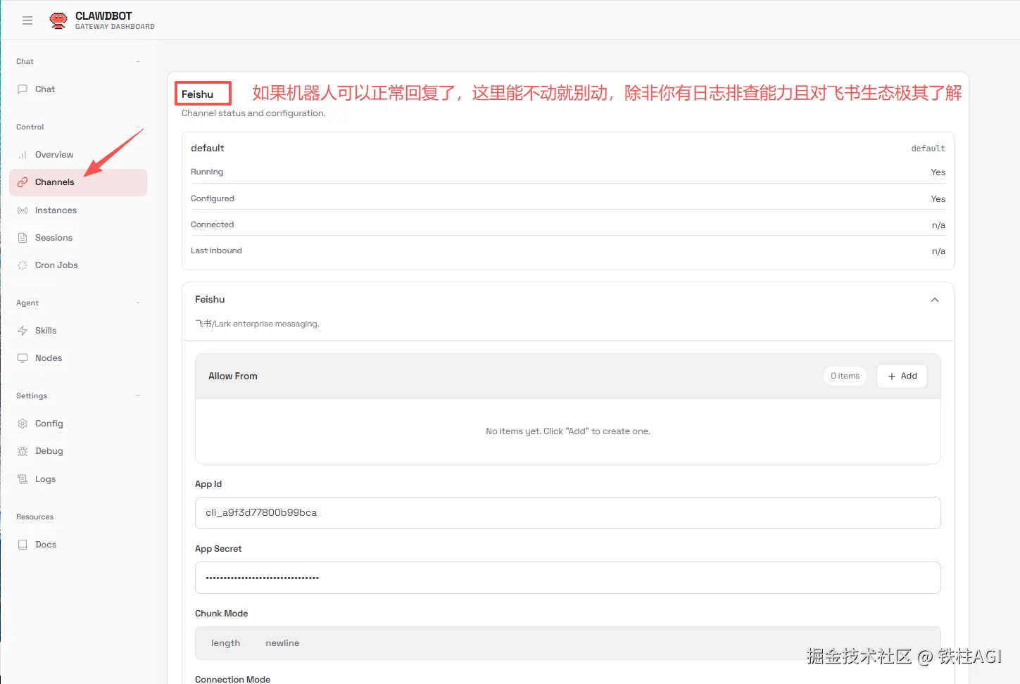Image resolution: width=1020 pixels, height=684 pixels.
Task: Select length chunk mode
Action: [x=225, y=643]
